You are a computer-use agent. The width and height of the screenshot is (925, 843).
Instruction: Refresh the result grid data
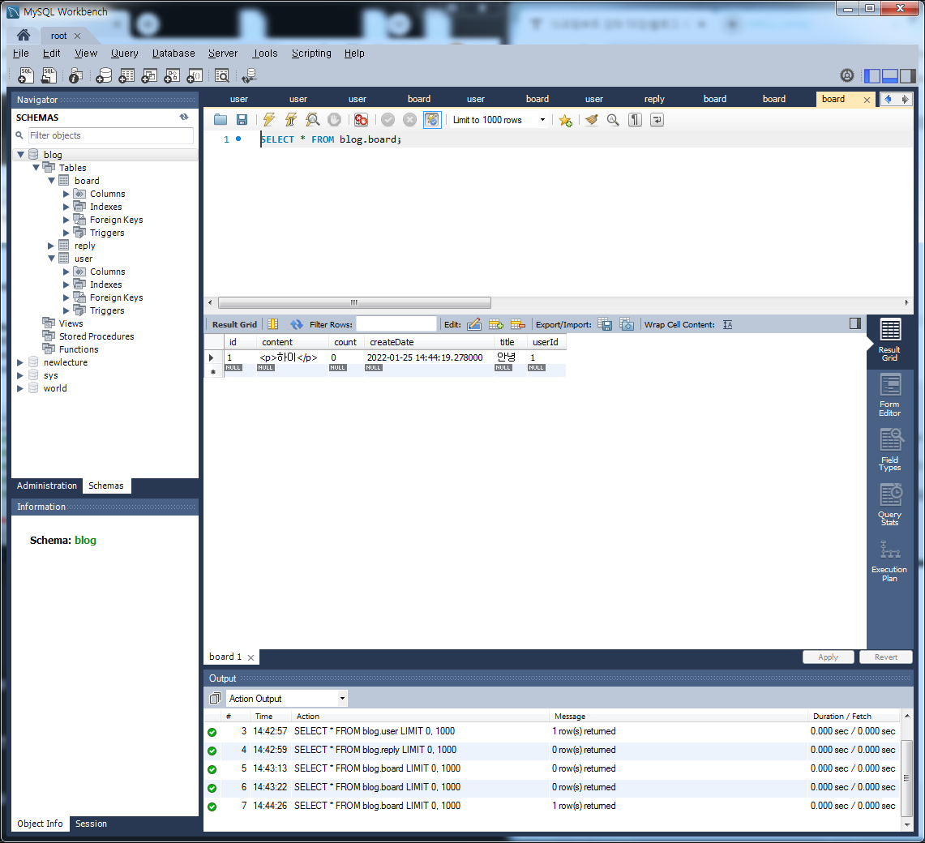(x=297, y=324)
